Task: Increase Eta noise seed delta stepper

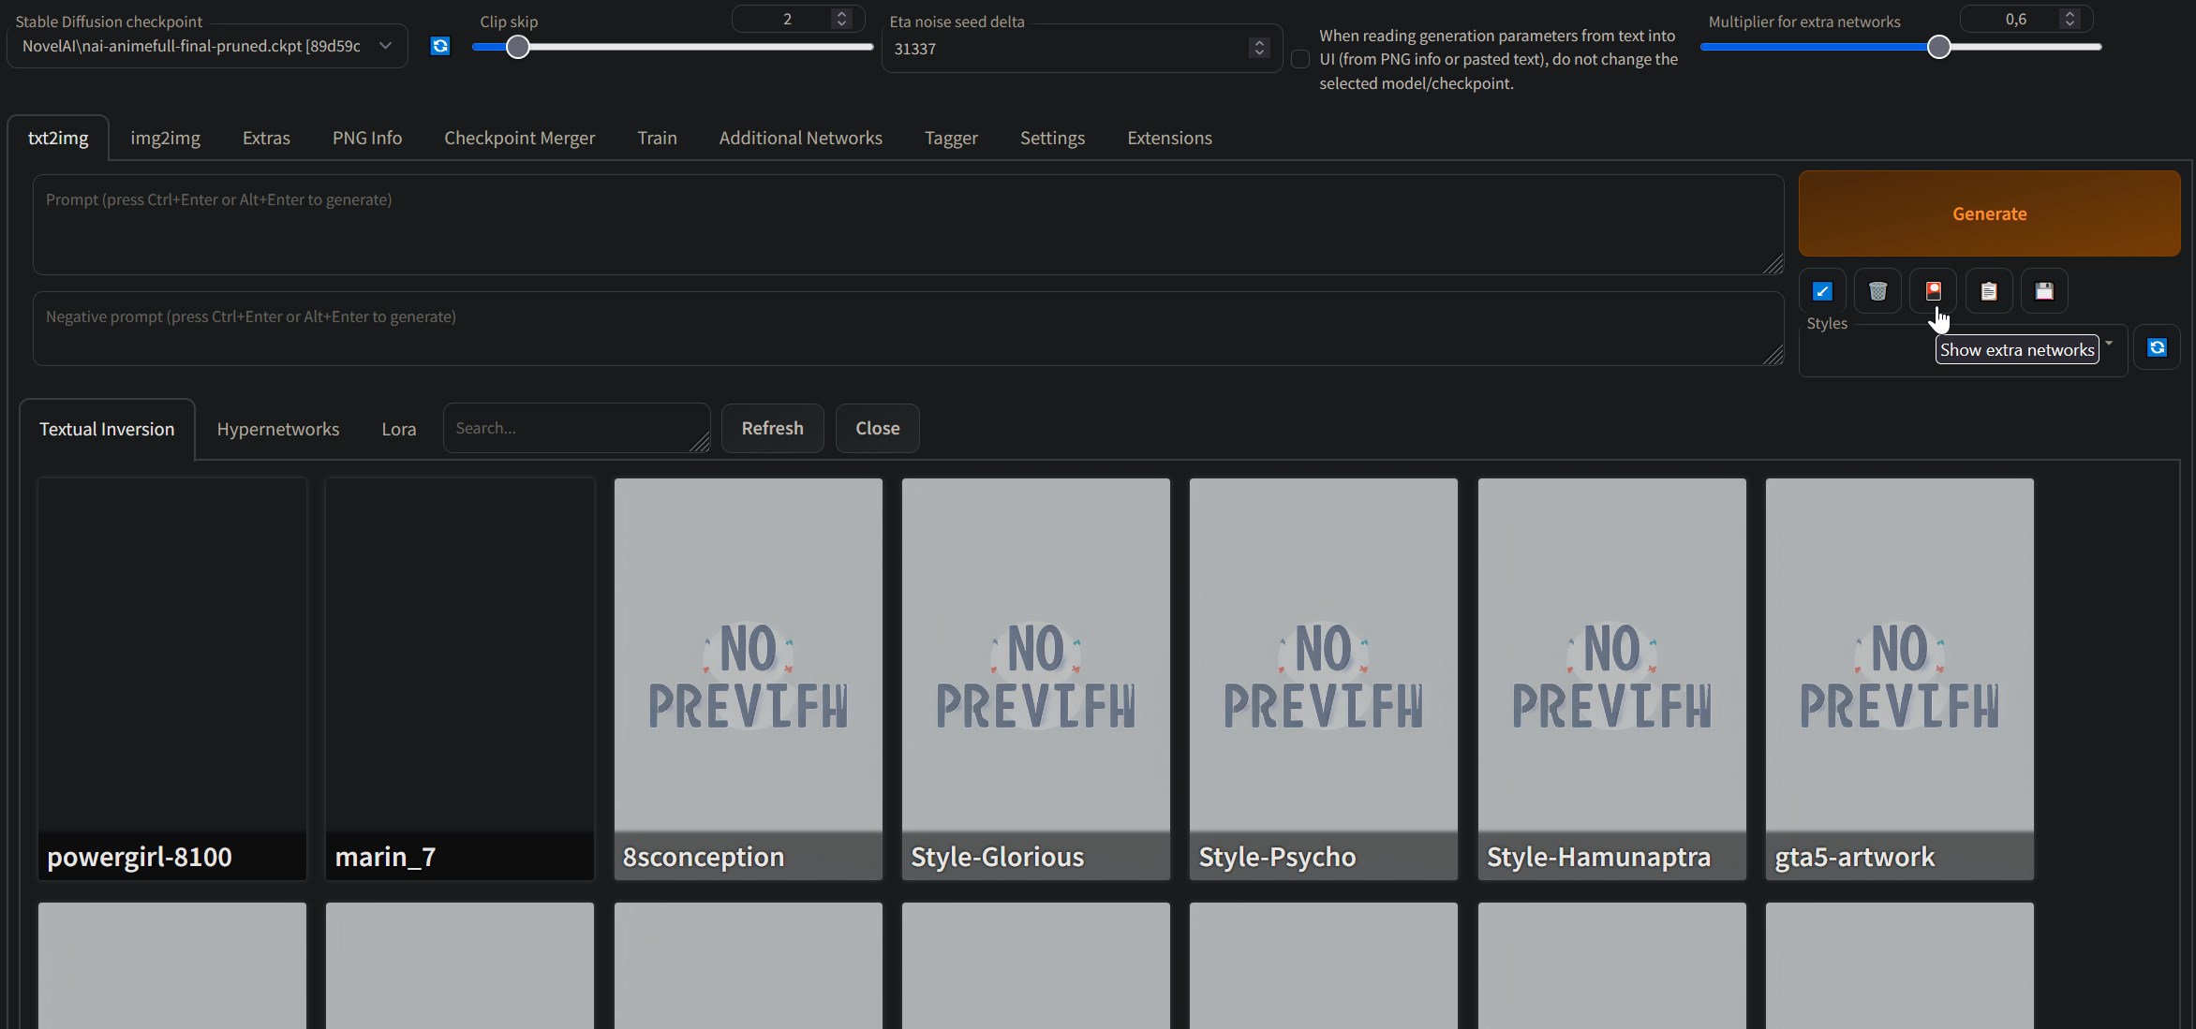Action: pyautogui.click(x=1259, y=42)
